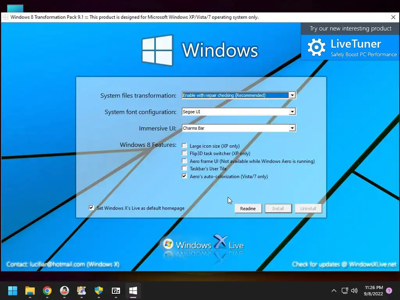Select the Transformation Pack taskbar icon
Viewport: 400px width, 300px height.
133,291
